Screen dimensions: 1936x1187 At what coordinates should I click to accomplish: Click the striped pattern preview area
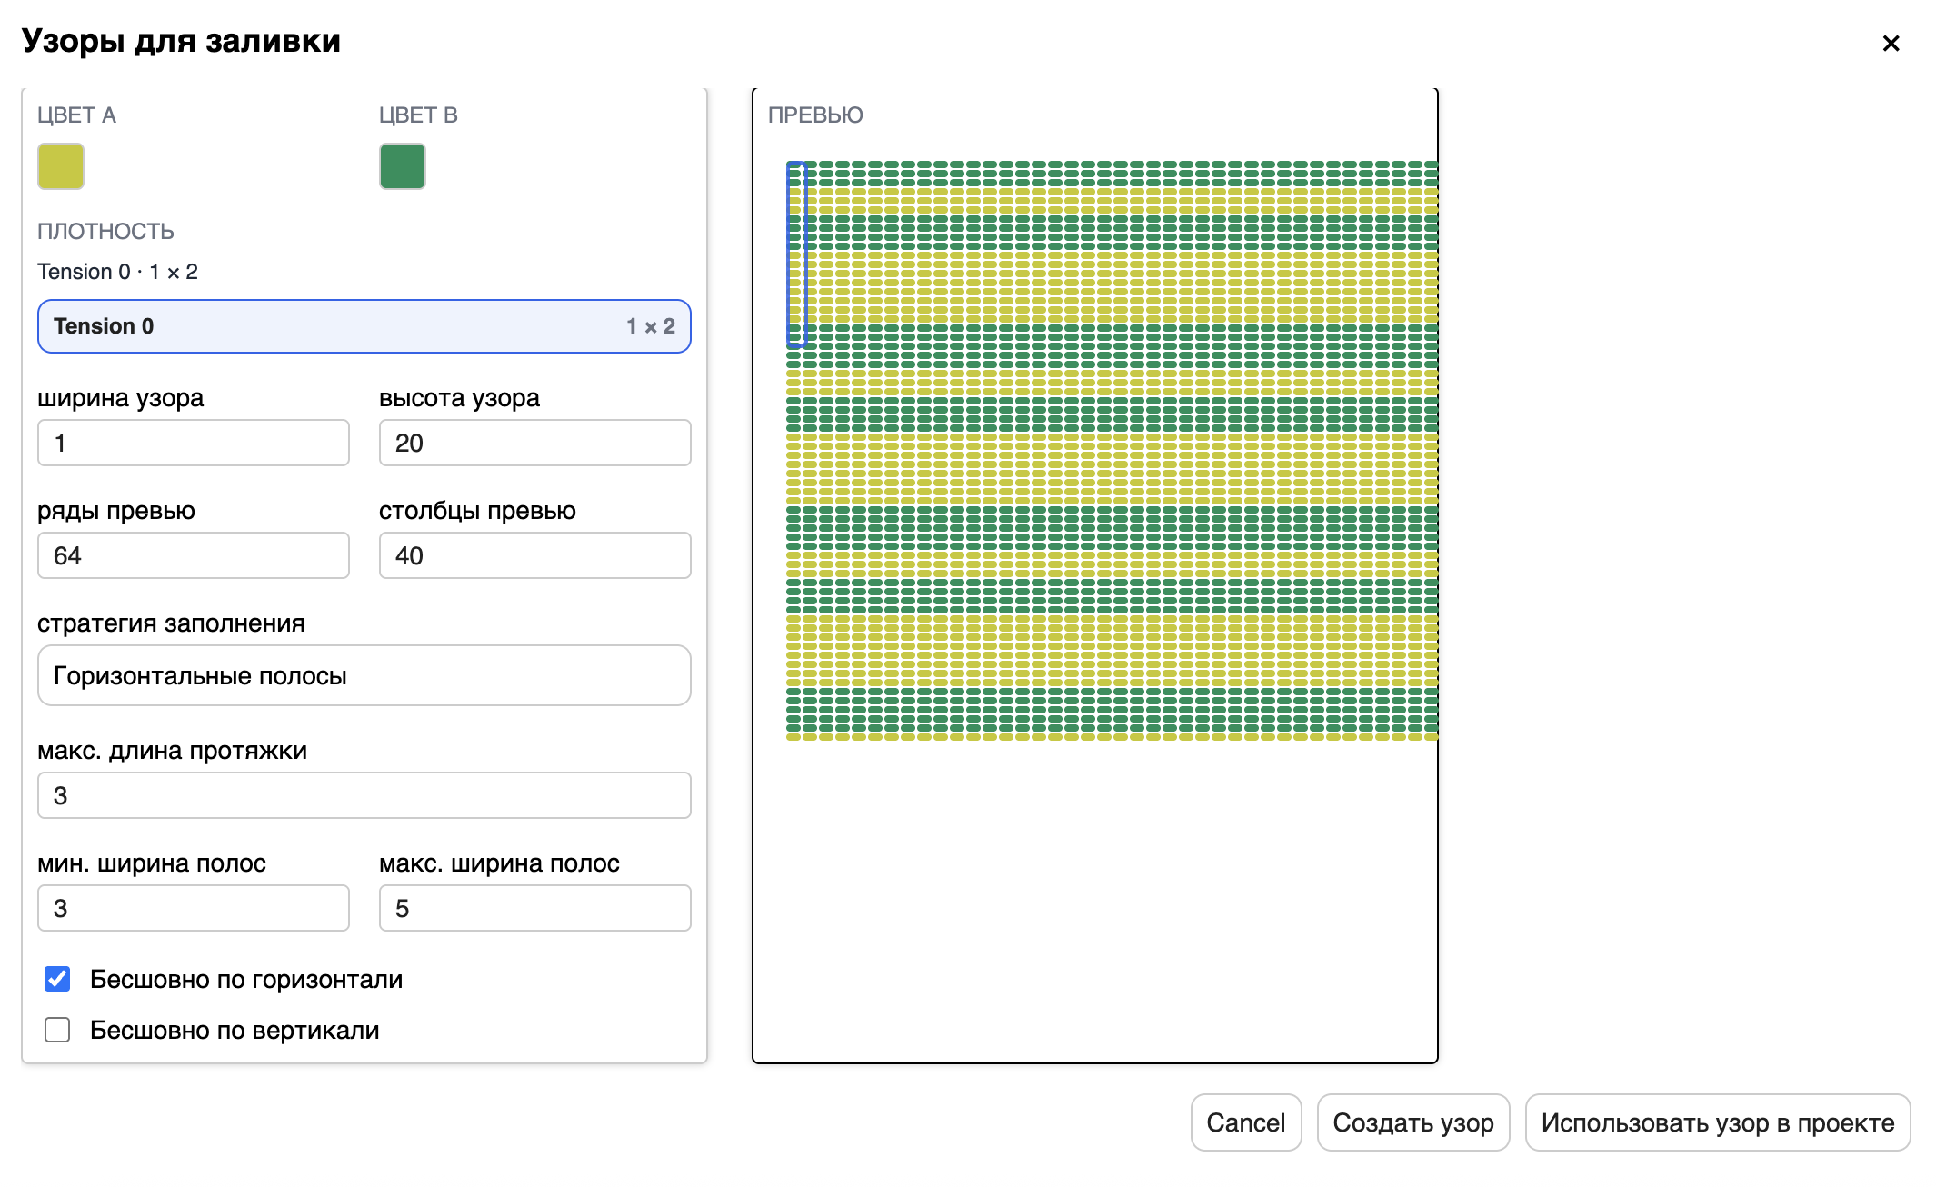coord(1111,451)
